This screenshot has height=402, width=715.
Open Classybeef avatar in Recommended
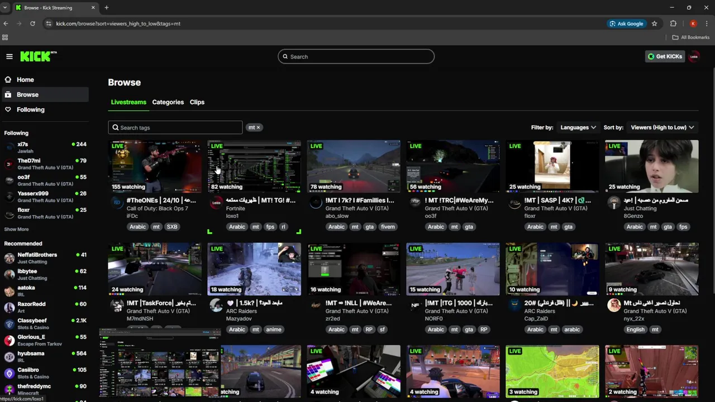pyautogui.click(x=9, y=324)
